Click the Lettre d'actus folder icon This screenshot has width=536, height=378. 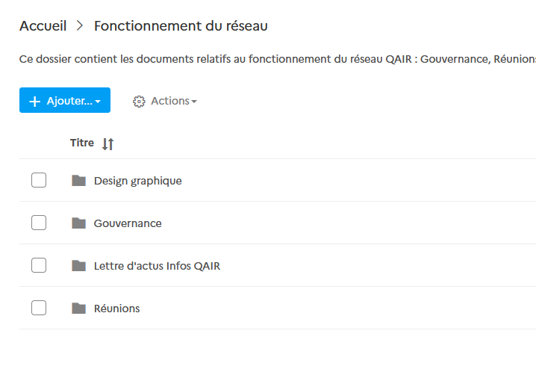[78, 265]
